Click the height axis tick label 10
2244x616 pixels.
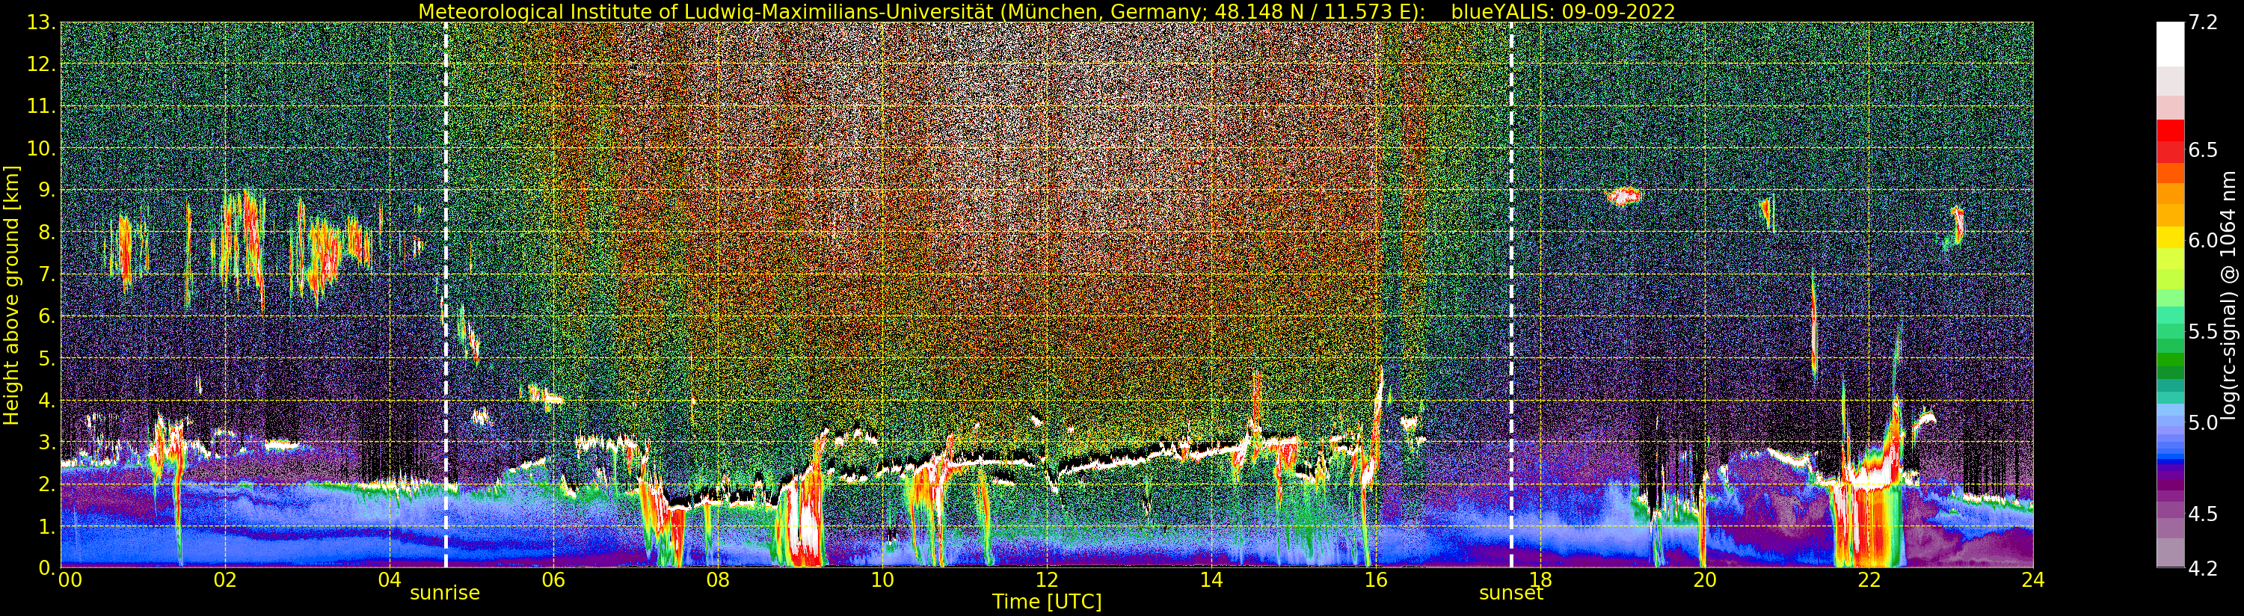click(42, 149)
